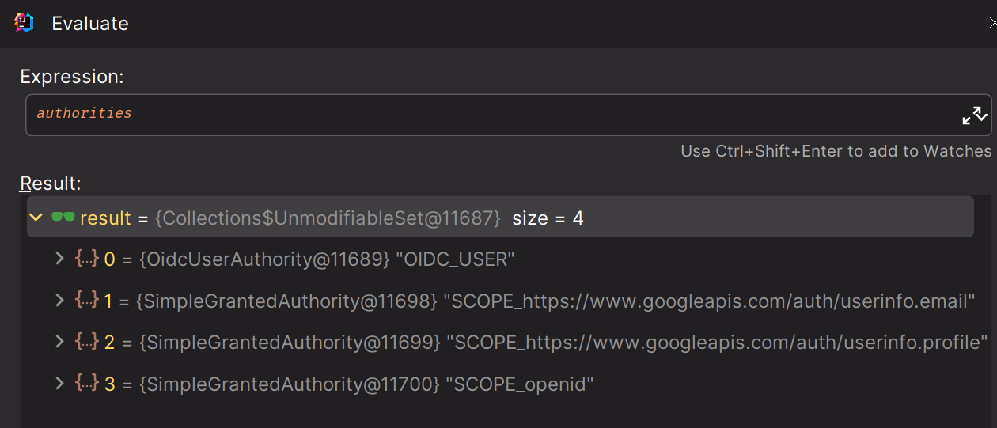Screen dimensions: 997x428
Task: Expand item 3 SCOPE_openid node
Action: tap(59, 384)
